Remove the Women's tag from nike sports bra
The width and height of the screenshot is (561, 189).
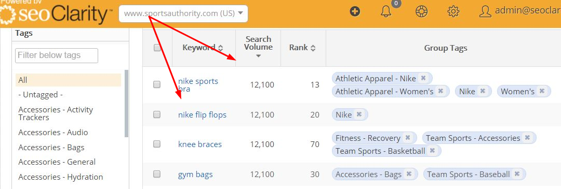coord(542,91)
